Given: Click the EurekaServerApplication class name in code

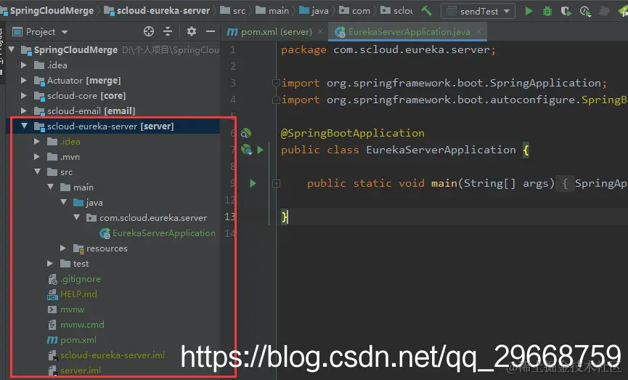Looking at the screenshot, I should point(441,150).
